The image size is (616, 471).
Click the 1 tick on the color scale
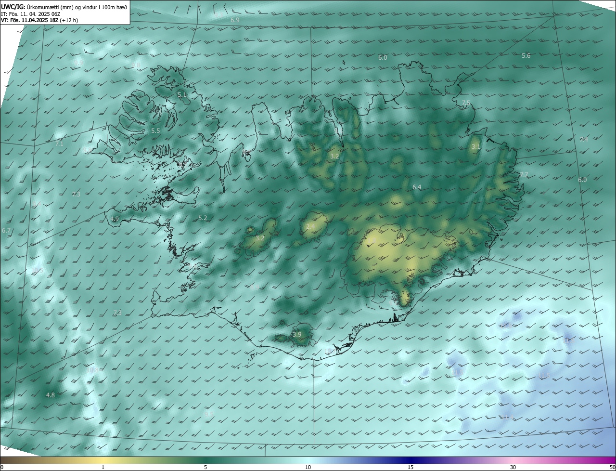point(103,467)
